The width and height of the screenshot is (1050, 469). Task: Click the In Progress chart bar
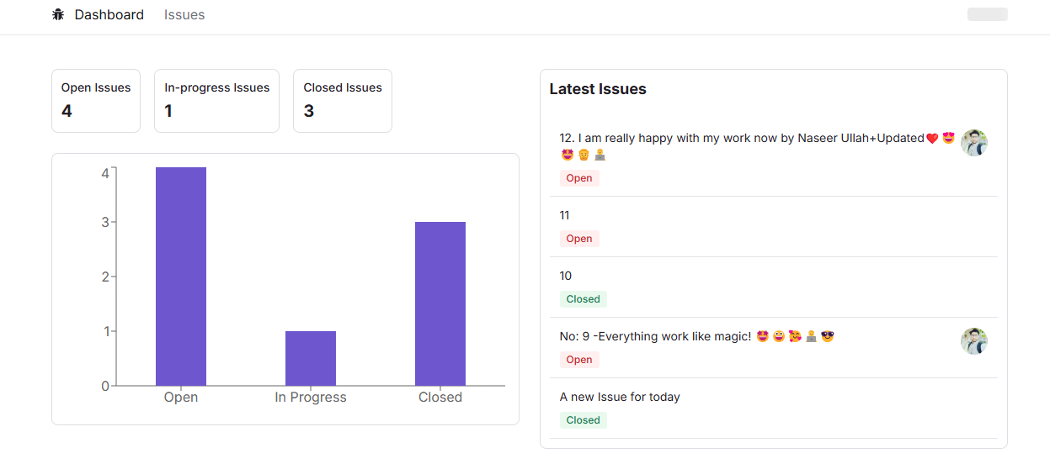(311, 358)
